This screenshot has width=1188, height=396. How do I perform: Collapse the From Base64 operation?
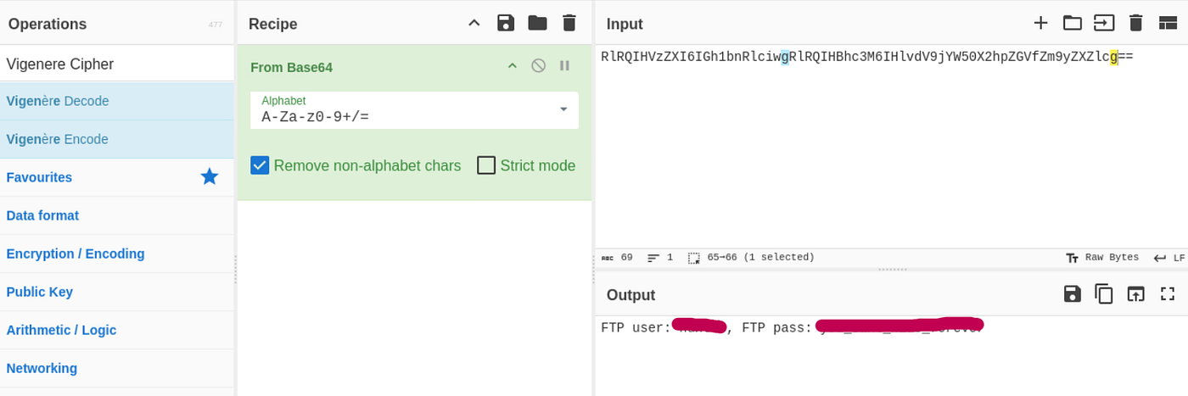pyautogui.click(x=512, y=65)
